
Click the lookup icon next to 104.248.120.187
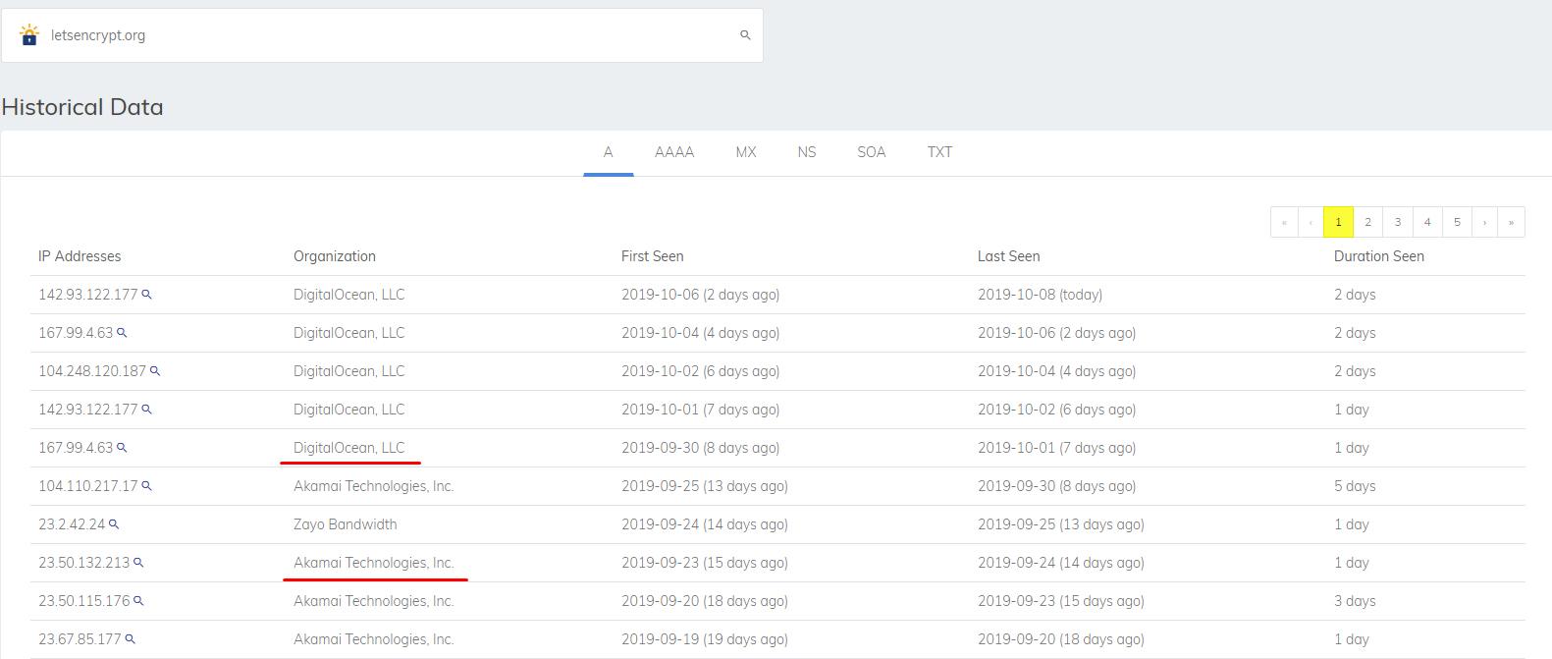[x=154, y=371]
